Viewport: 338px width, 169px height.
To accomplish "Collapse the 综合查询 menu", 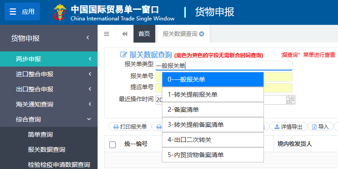I will (49, 119).
